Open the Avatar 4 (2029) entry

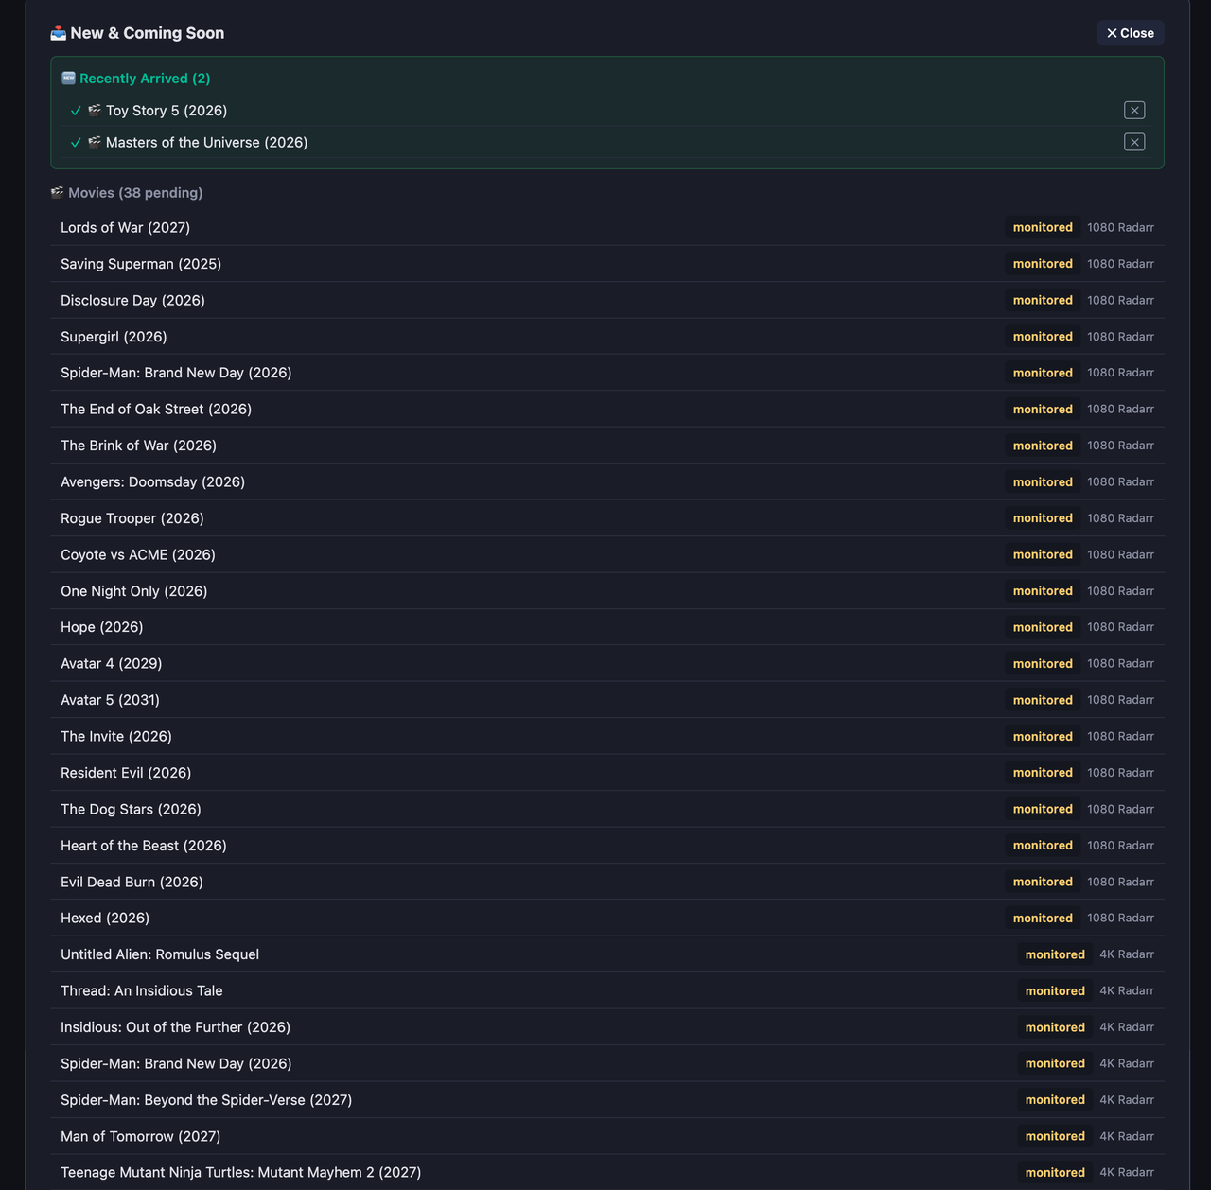point(607,664)
